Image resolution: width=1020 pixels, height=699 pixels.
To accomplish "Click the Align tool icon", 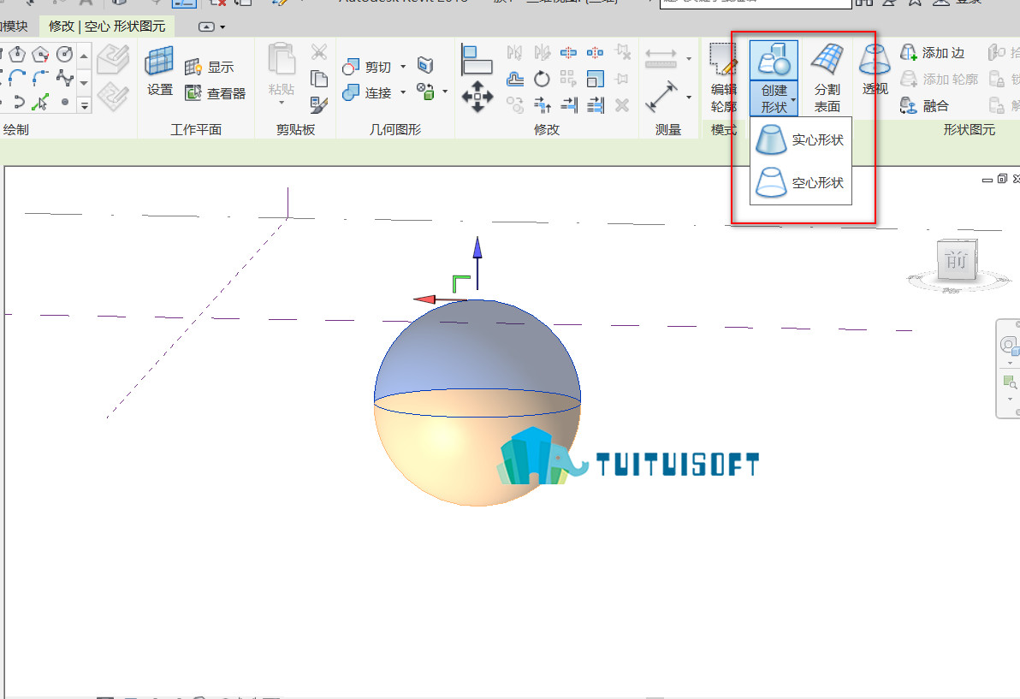I will (477, 59).
